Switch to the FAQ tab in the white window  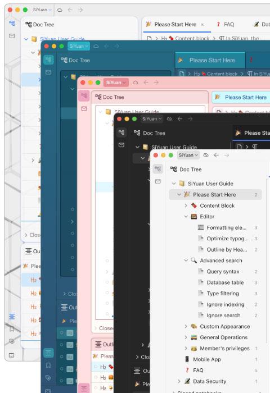pos(226,24)
